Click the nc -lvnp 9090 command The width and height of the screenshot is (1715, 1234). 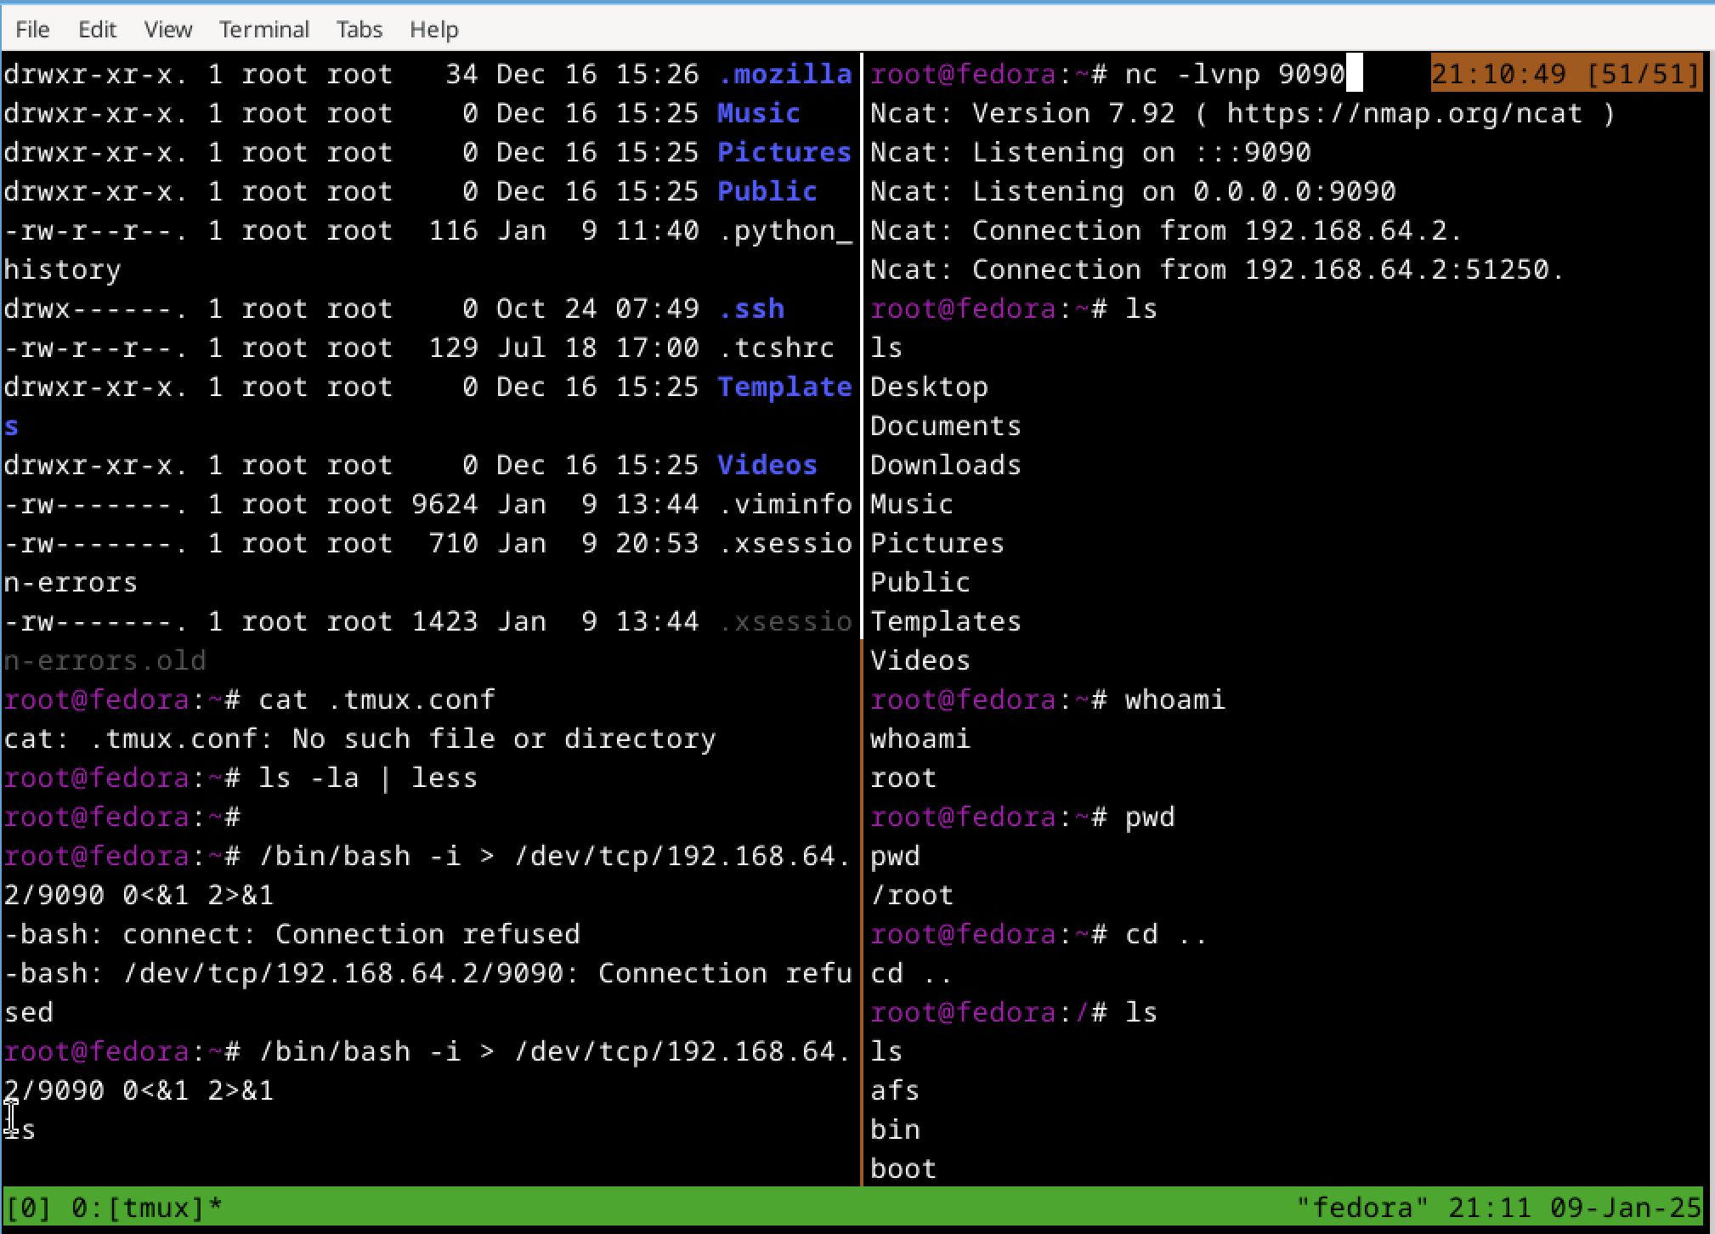pyautogui.click(x=1234, y=74)
